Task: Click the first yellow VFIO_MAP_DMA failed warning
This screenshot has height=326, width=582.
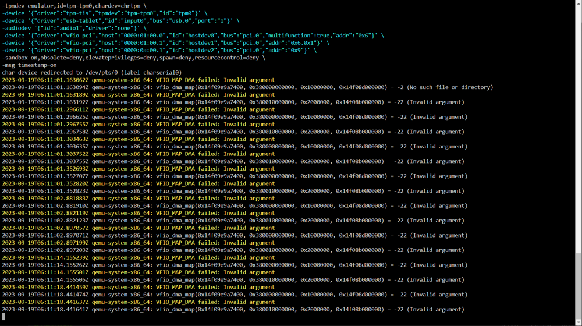Action: 138,80
